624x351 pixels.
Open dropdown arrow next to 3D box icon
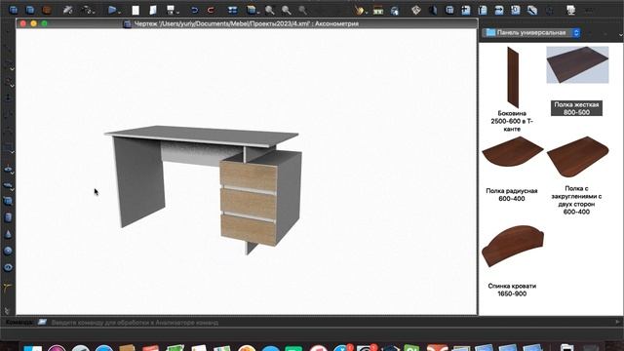[x=257, y=13]
